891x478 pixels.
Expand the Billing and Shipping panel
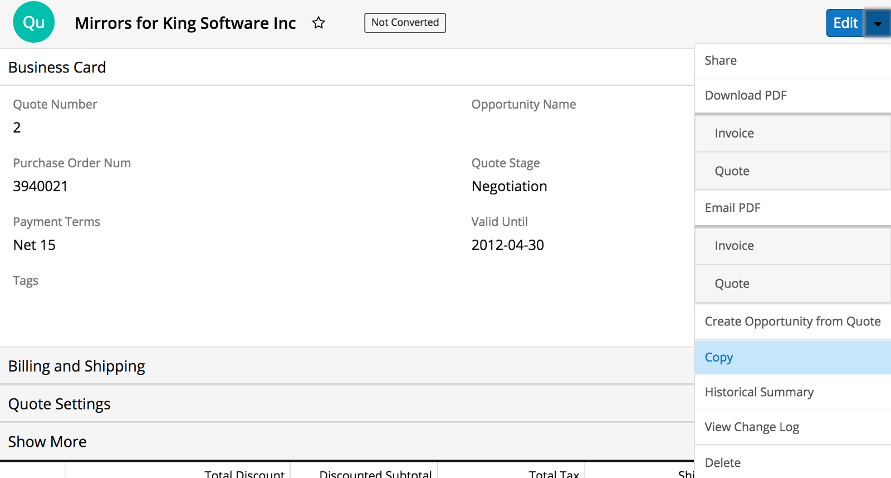tap(76, 366)
